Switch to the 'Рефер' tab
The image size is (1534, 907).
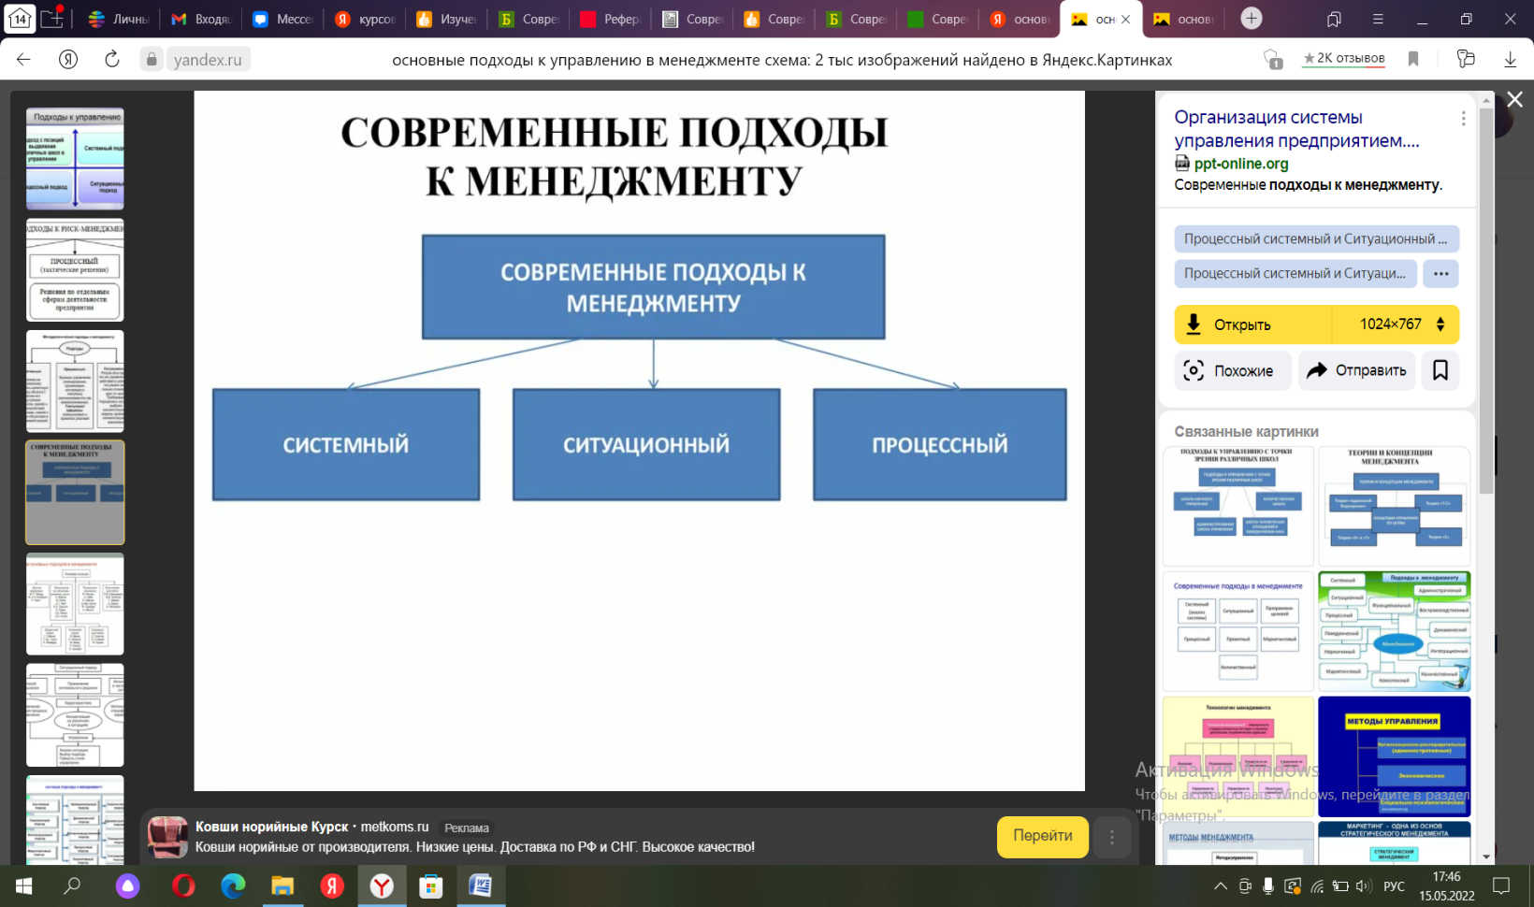tap(610, 19)
